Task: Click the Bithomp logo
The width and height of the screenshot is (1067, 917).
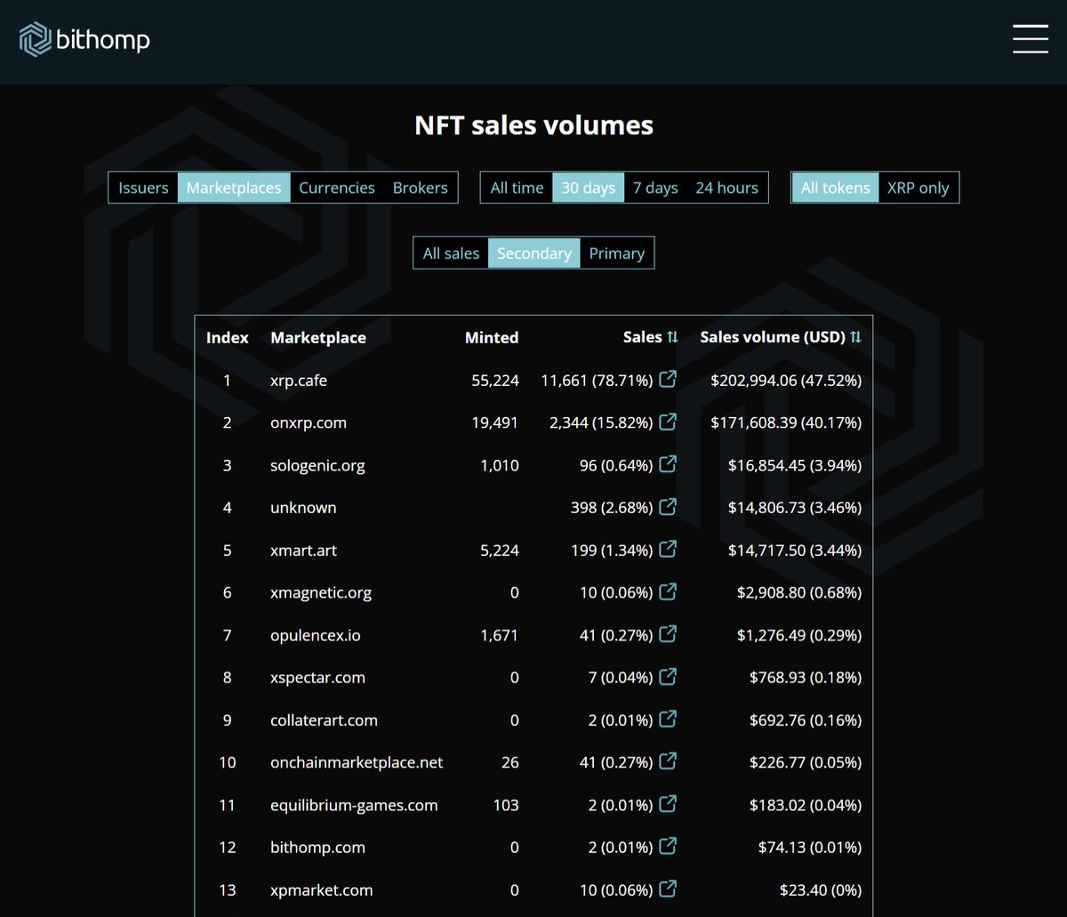Action: pyautogui.click(x=84, y=39)
